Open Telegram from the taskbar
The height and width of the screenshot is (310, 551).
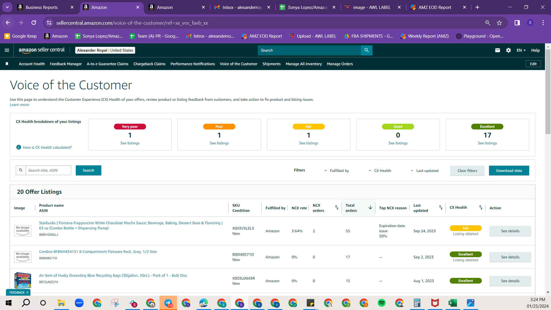[x=168, y=303]
